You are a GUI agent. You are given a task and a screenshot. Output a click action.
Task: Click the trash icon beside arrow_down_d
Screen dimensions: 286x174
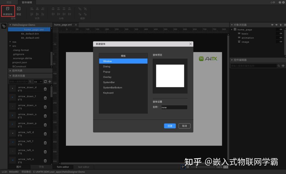45,89
